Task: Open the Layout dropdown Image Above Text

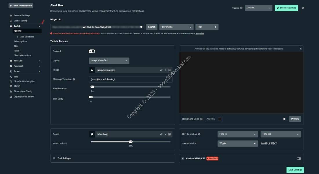Action: point(109,61)
